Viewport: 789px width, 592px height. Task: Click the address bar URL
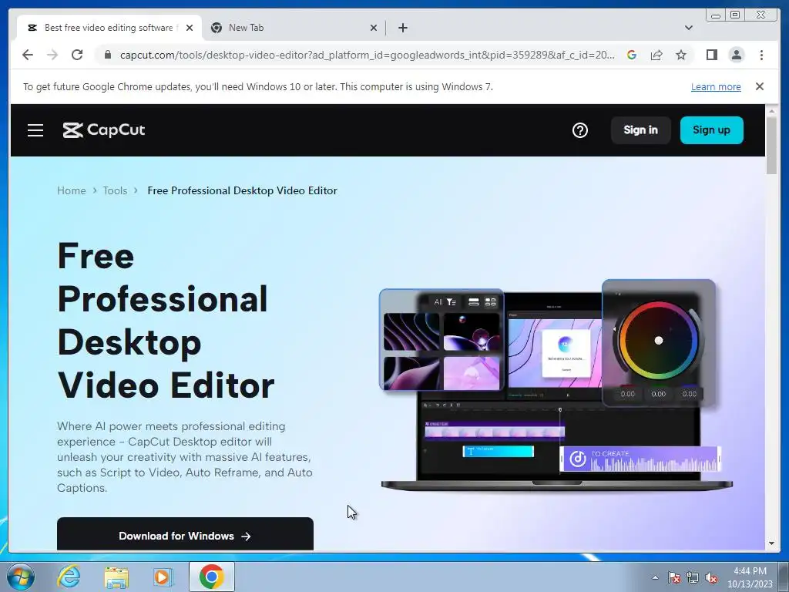point(367,55)
